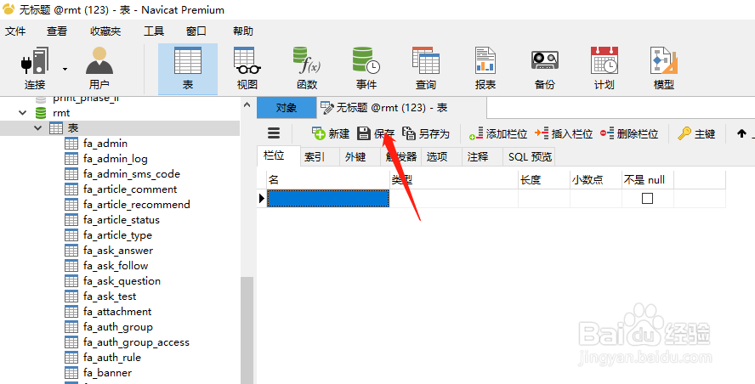
Task: Click 添加栏位 add field button
Action: click(x=498, y=133)
